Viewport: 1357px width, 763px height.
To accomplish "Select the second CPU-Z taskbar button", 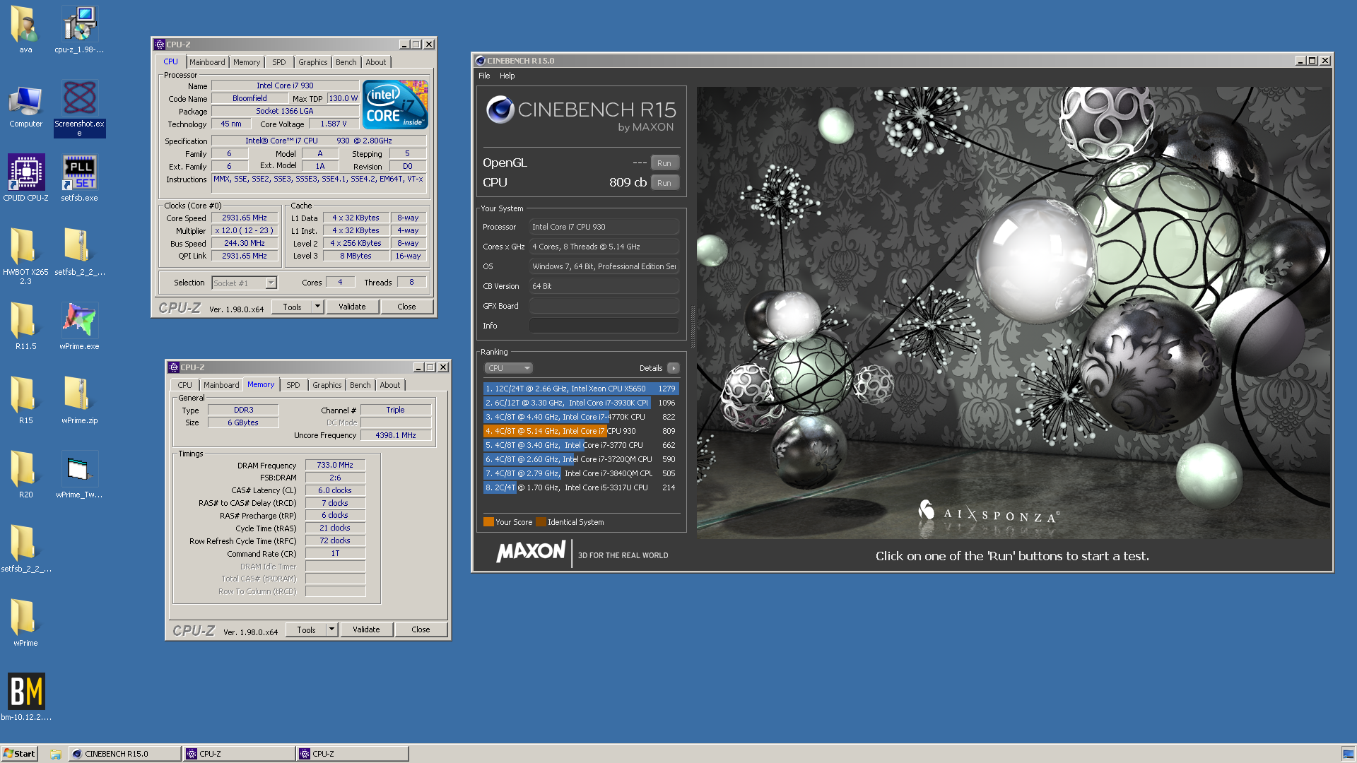I will (352, 754).
